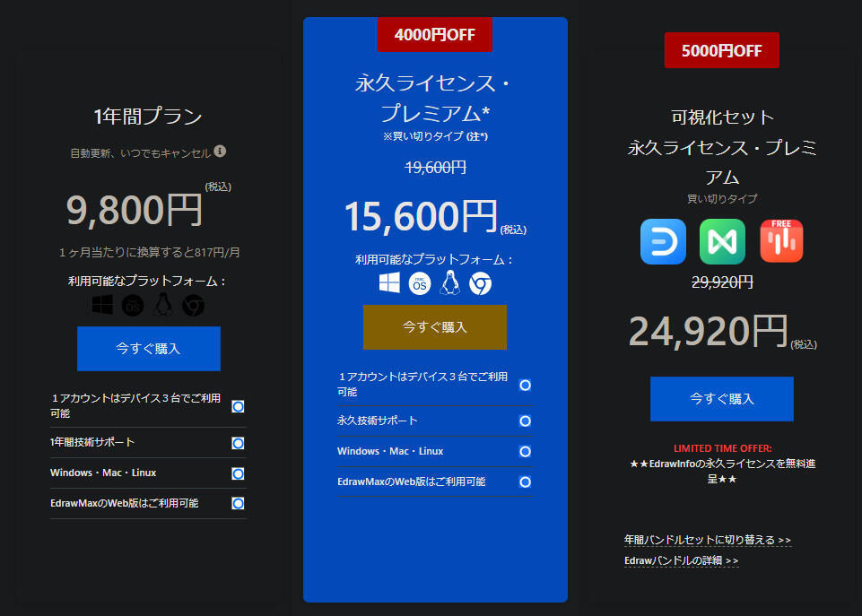Click the LIMITED TIME OFFER: text
The height and width of the screenshot is (616, 862).
[x=722, y=448]
